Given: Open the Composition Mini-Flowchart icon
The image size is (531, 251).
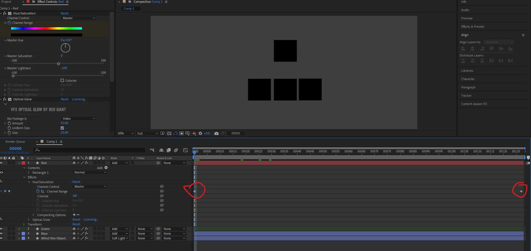Looking at the screenshot, I should coord(152,150).
